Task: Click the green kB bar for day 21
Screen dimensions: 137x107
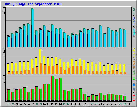Action: (x=89, y=98)
